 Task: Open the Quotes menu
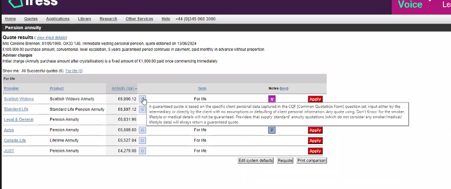(x=31, y=19)
